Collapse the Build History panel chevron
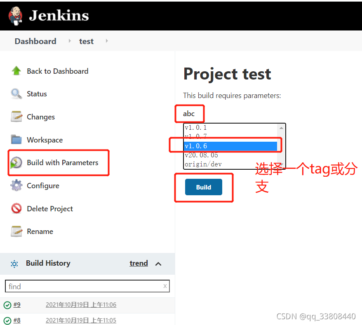The width and height of the screenshot is (362, 325). tap(158, 264)
